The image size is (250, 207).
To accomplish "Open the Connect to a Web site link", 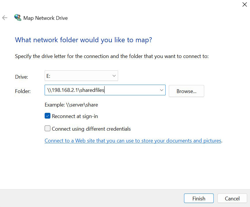I will (x=133, y=141).
